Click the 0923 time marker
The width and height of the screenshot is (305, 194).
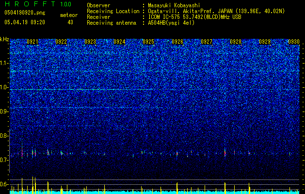[90, 42]
